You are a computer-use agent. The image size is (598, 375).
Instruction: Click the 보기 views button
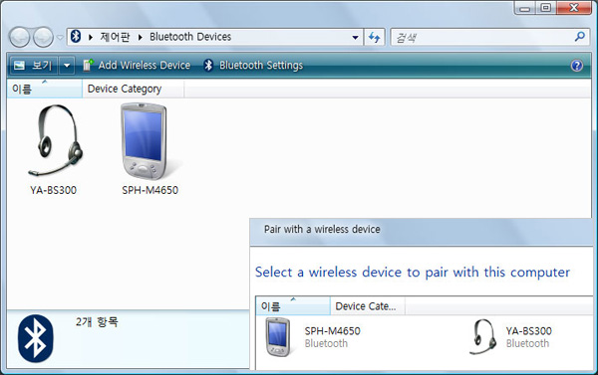[x=33, y=66]
